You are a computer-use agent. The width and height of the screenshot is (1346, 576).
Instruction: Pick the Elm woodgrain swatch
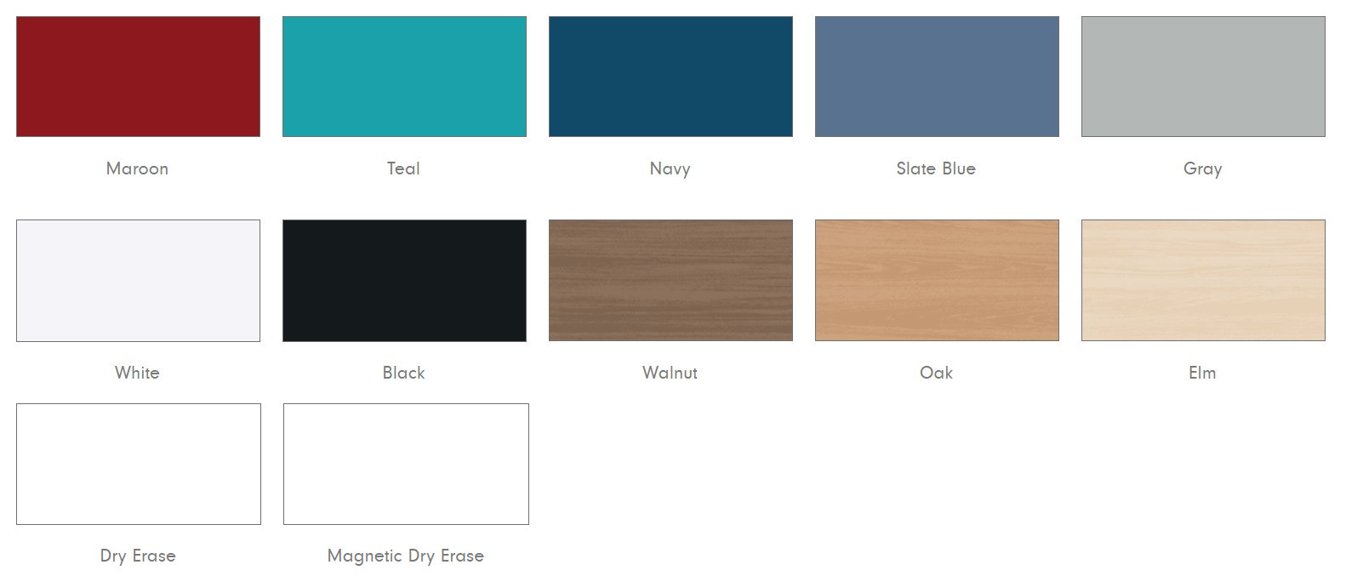pyautogui.click(x=1203, y=281)
